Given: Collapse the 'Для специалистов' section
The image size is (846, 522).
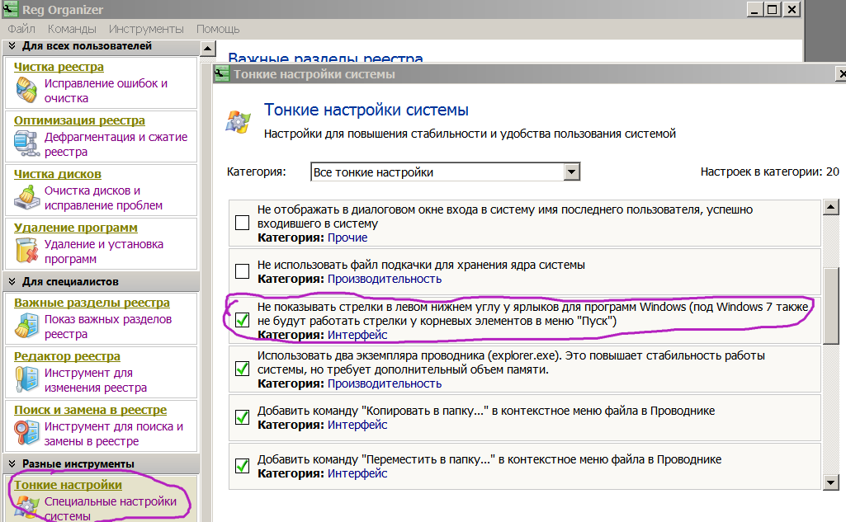Looking at the screenshot, I should [x=12, y=281].
